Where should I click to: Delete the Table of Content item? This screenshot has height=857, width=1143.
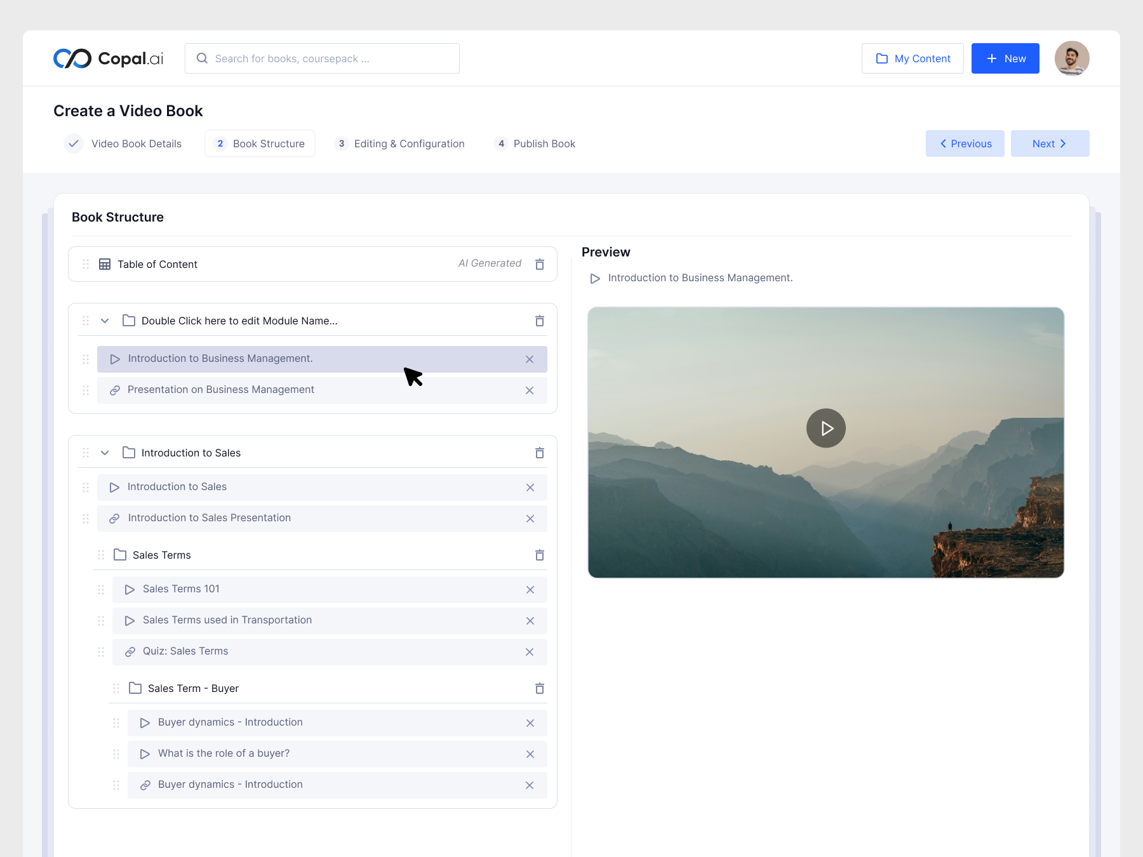pos(539,264)
